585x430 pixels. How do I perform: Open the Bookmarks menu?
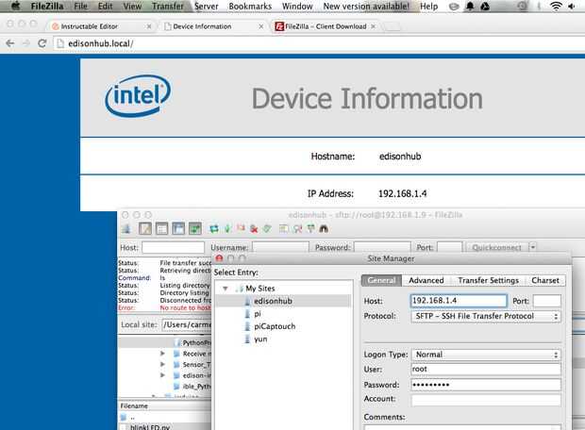[x=250, y=6]
